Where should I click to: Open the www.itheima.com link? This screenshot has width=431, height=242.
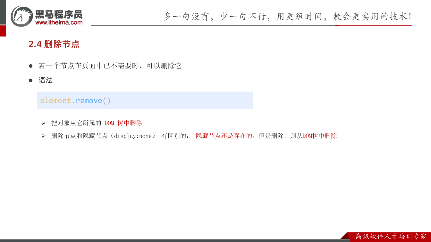[59, 23]
